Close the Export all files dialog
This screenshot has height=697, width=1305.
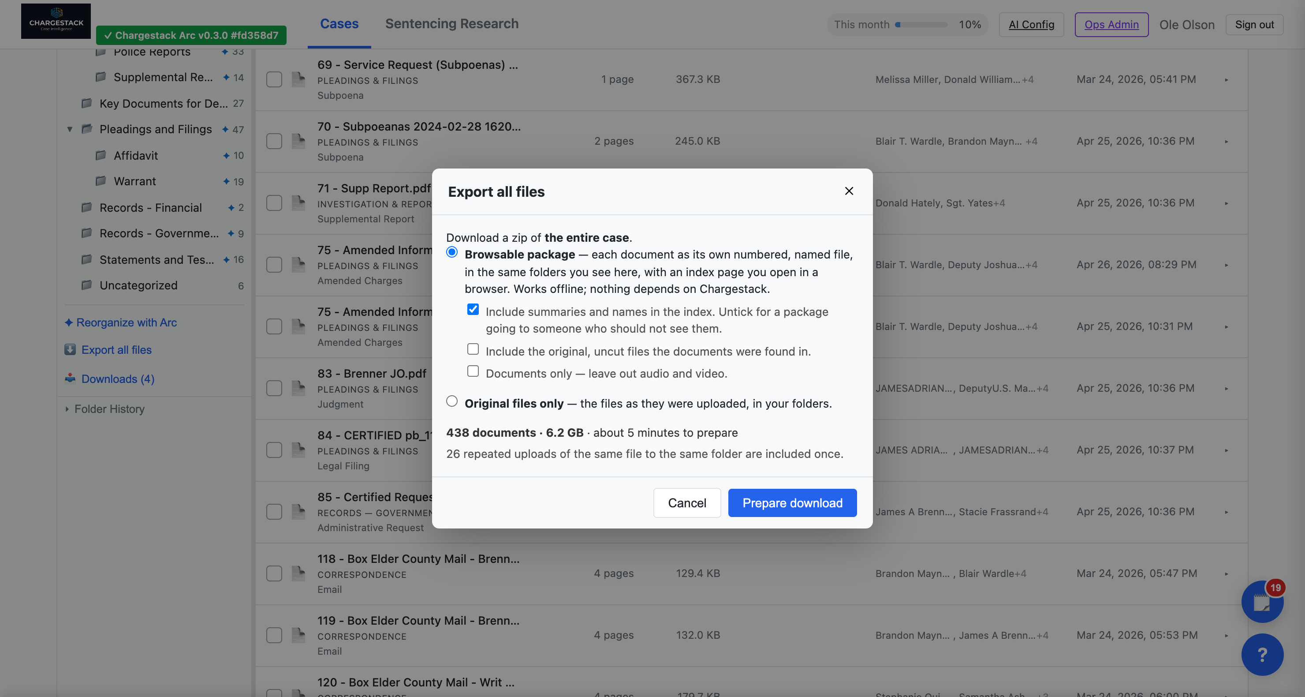click(x=849, y=191)
